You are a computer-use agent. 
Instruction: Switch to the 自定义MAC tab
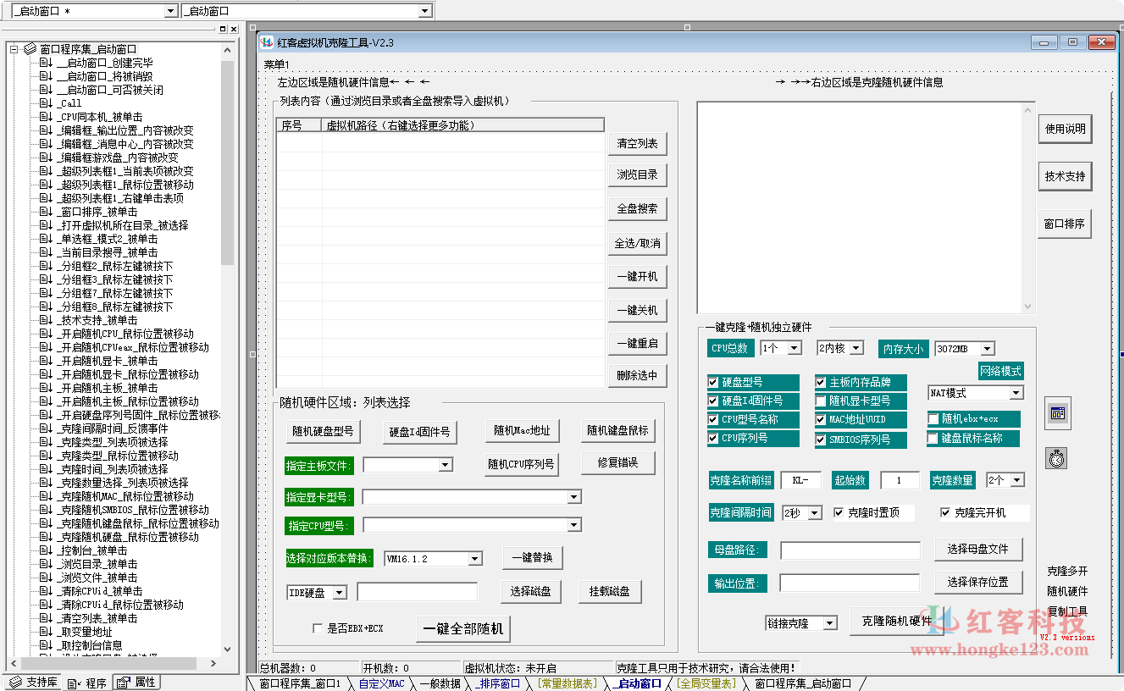(x=380, y=683)
